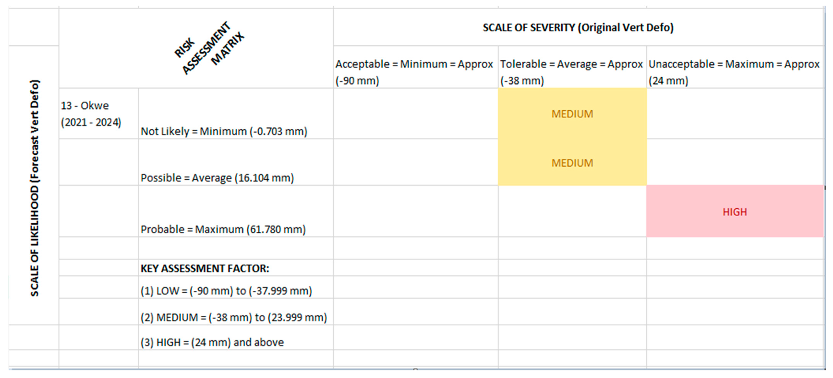Screen dimensions: 833x378
Task: Select the pink HIGH risk cell
Action: (x=734, y=212)
